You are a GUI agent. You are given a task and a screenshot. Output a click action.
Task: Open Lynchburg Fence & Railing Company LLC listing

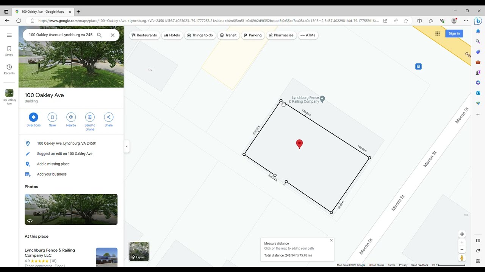click(x=71, y=257)
